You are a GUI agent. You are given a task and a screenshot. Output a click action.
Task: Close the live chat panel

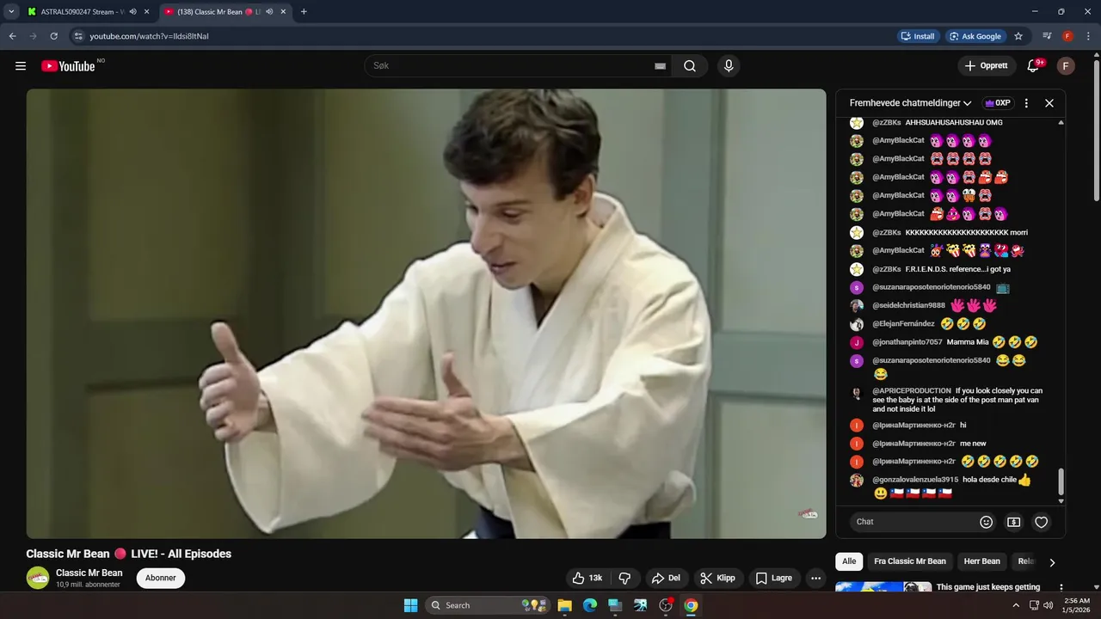click(x=1049, y=103)
